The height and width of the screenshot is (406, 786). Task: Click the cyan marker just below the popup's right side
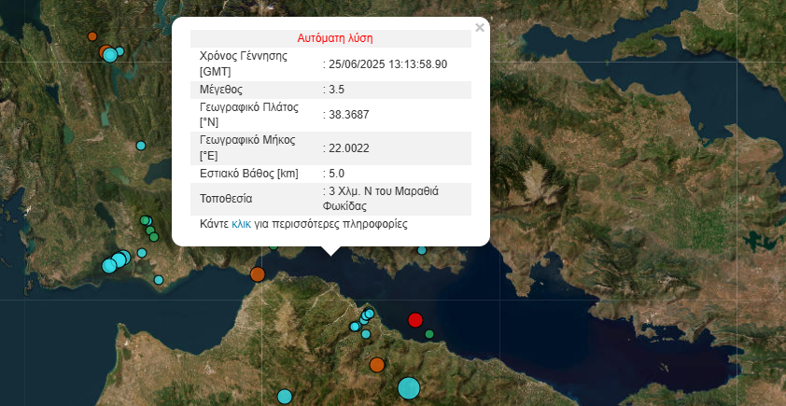click(422, 250)
